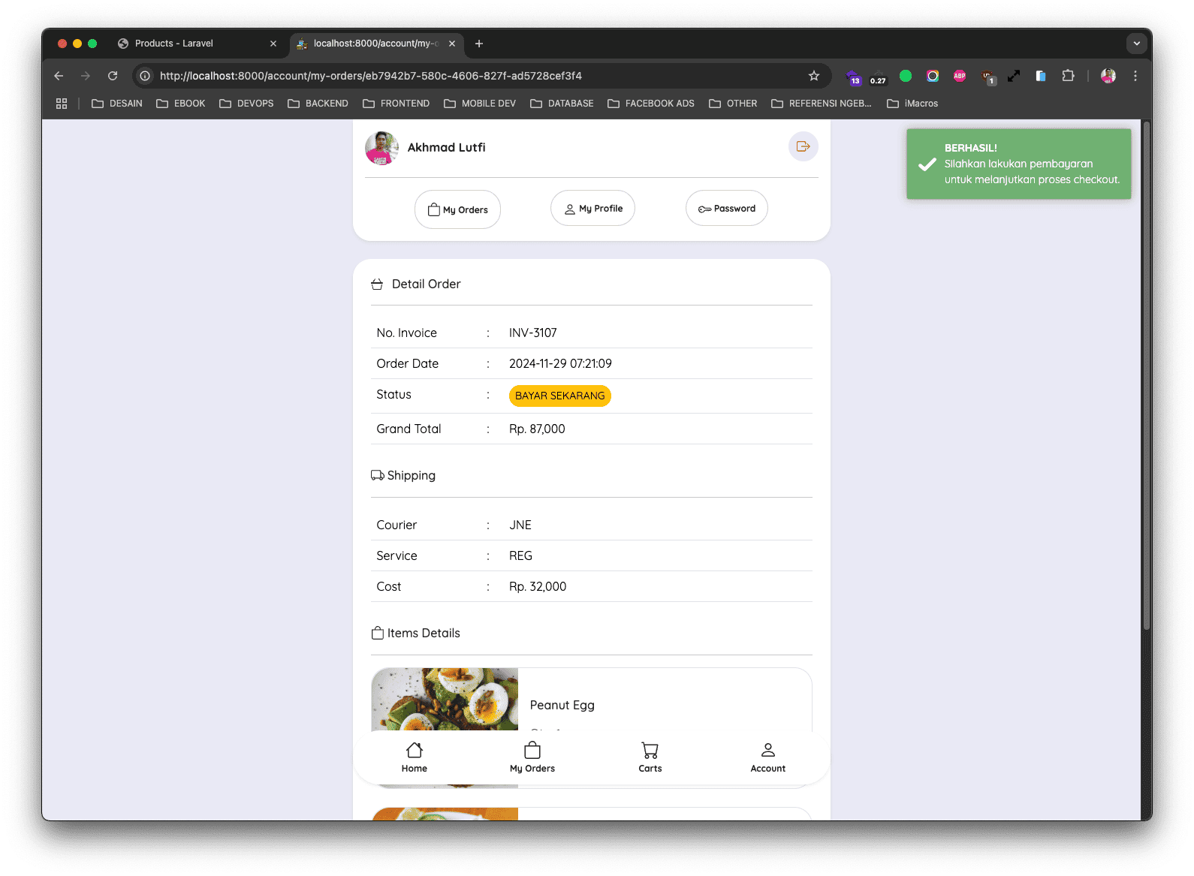This screenshot has height=876, width=1194.
Task: Reload the page using the refresh icon
Action: coord(113,76)
